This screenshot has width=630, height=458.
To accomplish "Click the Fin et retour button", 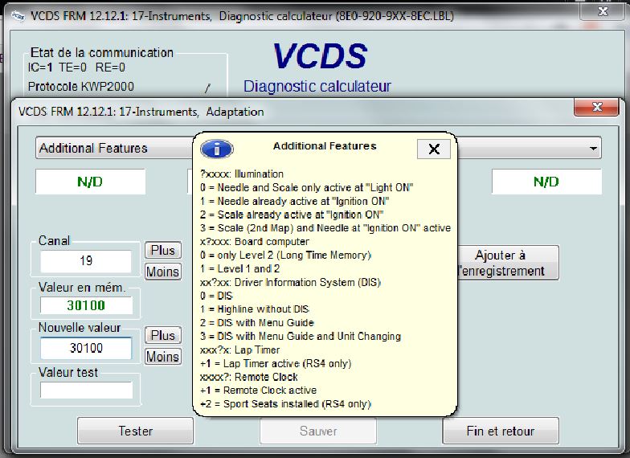I will (501, 431).
